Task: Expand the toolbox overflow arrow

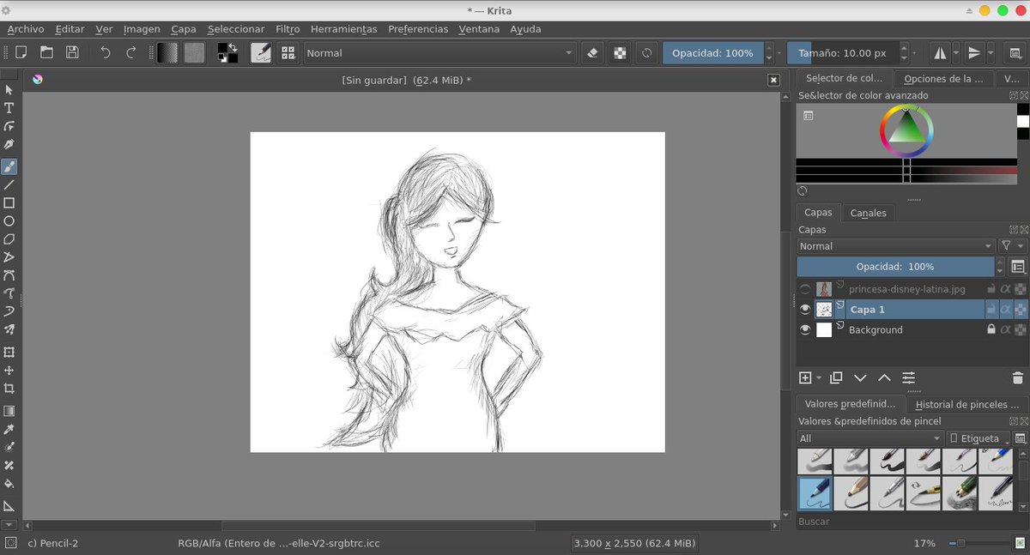Action: (x=9, y=524)
